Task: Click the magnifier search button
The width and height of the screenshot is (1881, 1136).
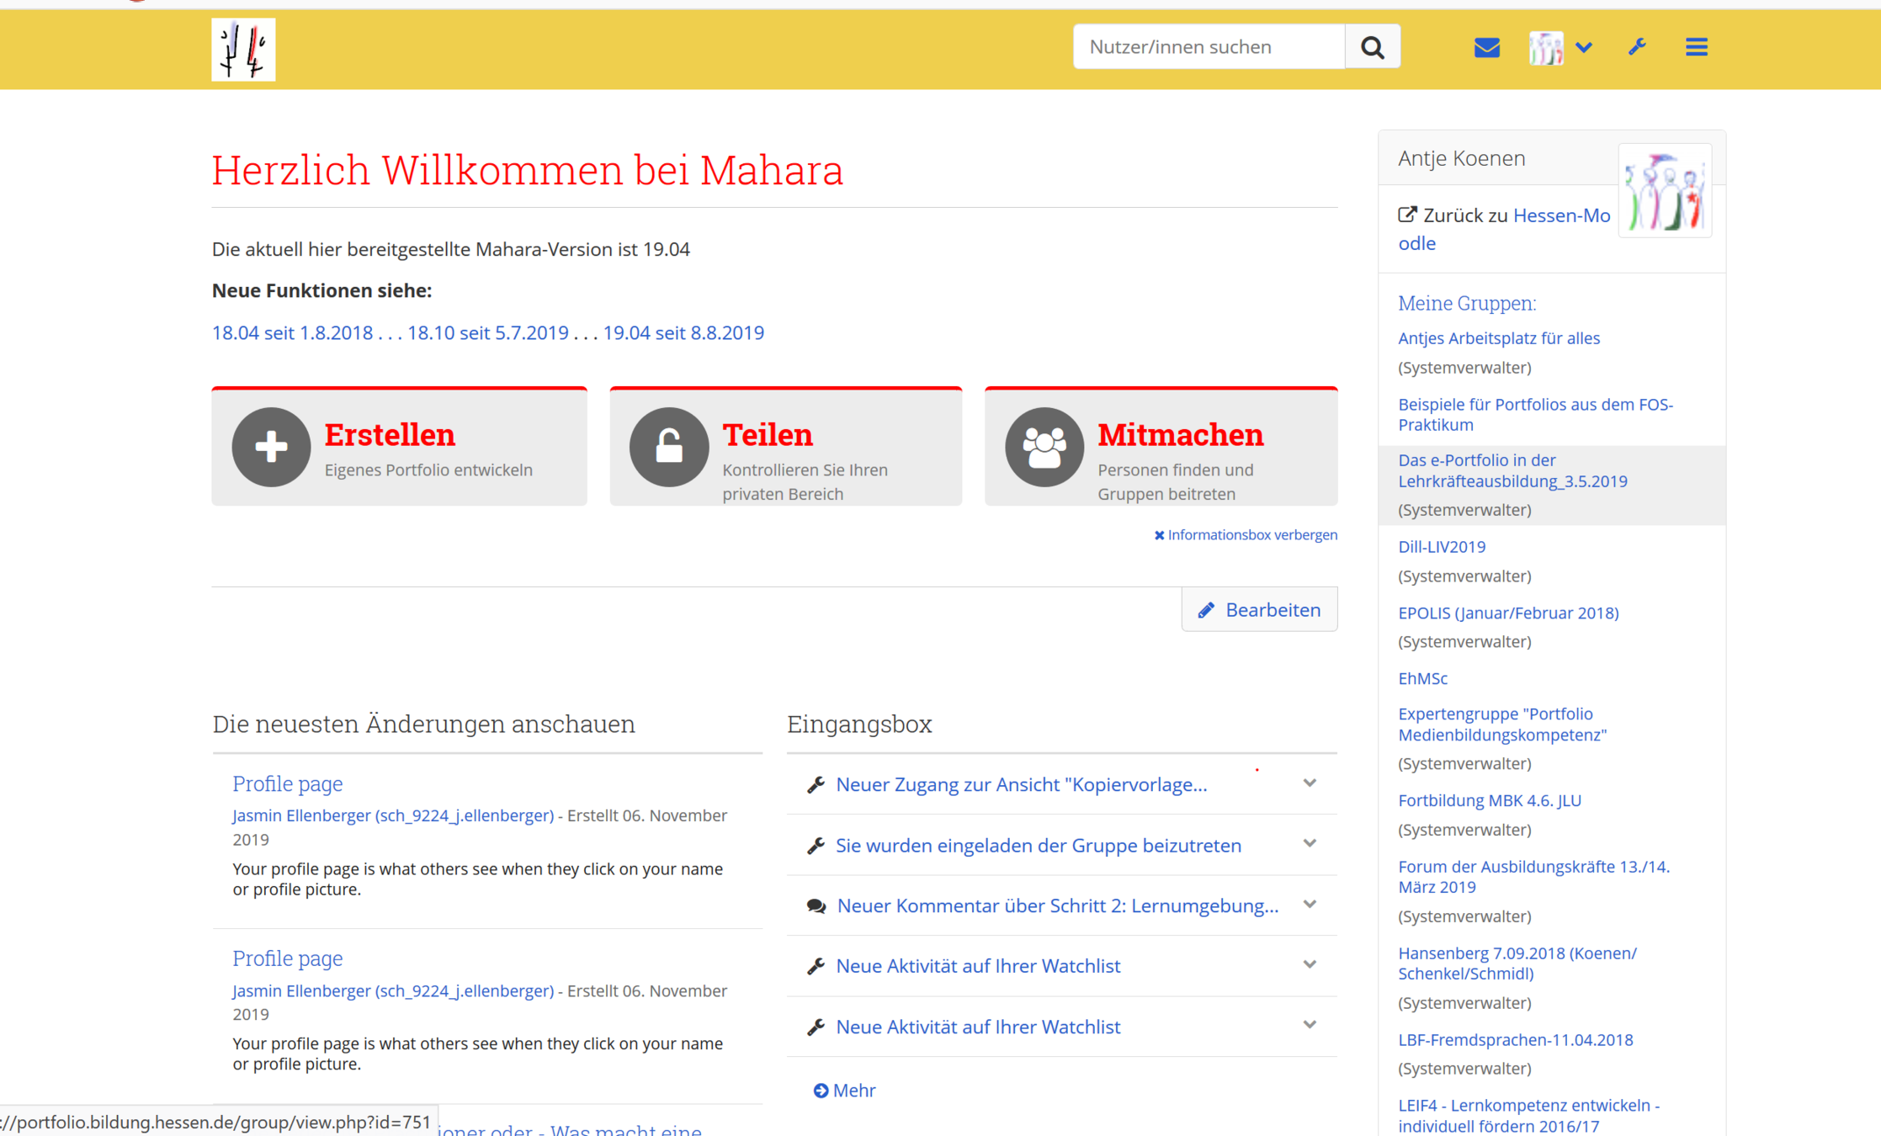Action: coord(1372,47)
